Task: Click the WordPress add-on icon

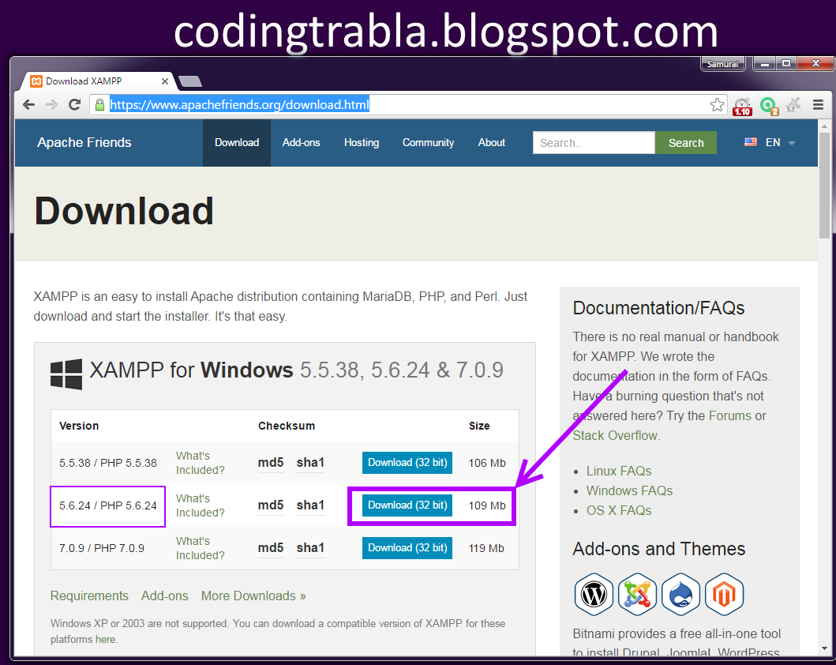Action: pos(594,594)
